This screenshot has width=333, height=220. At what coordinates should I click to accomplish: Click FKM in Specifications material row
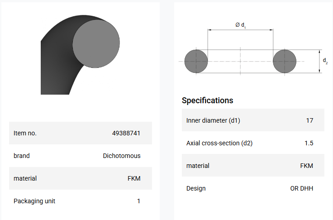[x=307, y=166]
